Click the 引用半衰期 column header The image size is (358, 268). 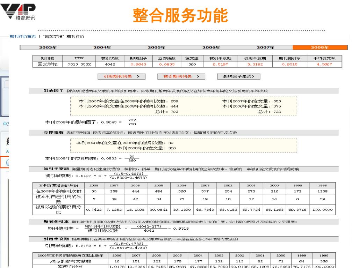coord(255,58)
